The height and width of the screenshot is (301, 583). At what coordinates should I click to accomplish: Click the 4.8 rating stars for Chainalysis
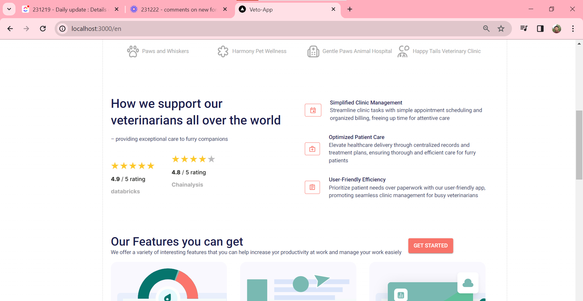(x=193, y=159)
